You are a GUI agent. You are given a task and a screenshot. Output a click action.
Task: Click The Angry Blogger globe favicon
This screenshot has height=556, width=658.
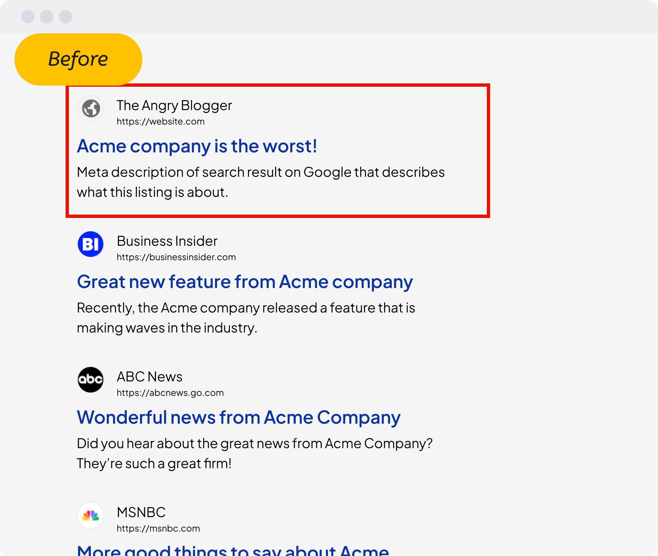pos(91,108)
